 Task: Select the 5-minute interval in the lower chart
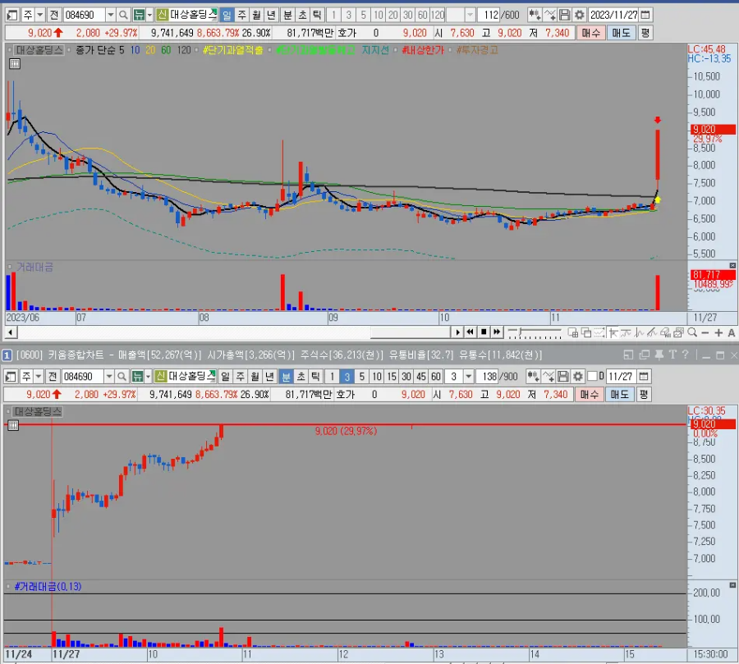pos(362,377)
